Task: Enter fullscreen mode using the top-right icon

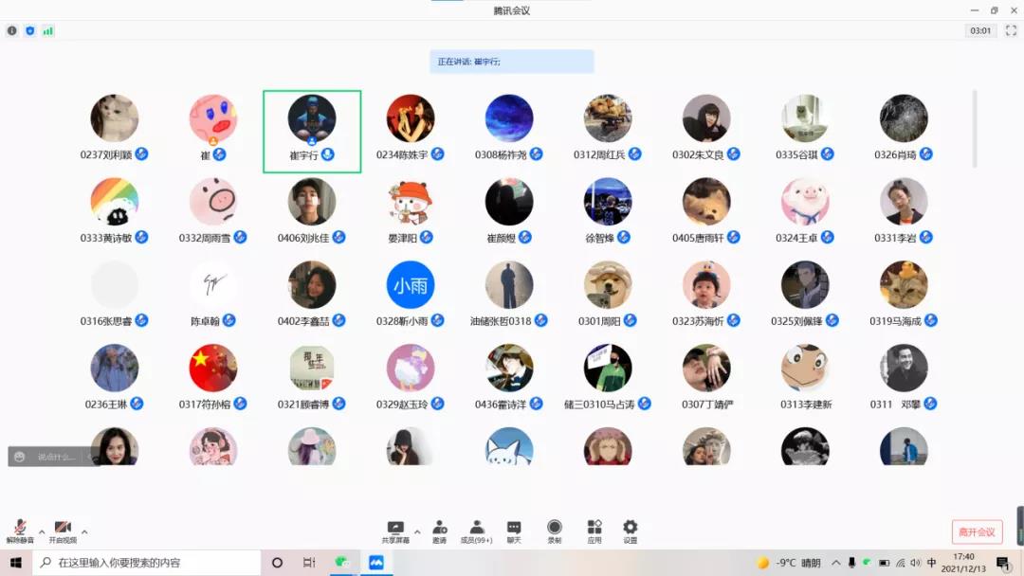Action: click(1011, 30)
